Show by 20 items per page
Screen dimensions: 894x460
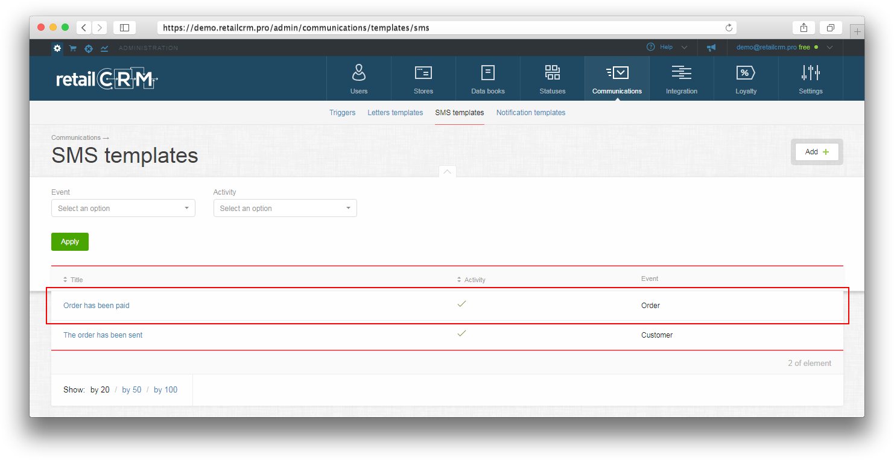pyautogui.click(x=100, y=390)
